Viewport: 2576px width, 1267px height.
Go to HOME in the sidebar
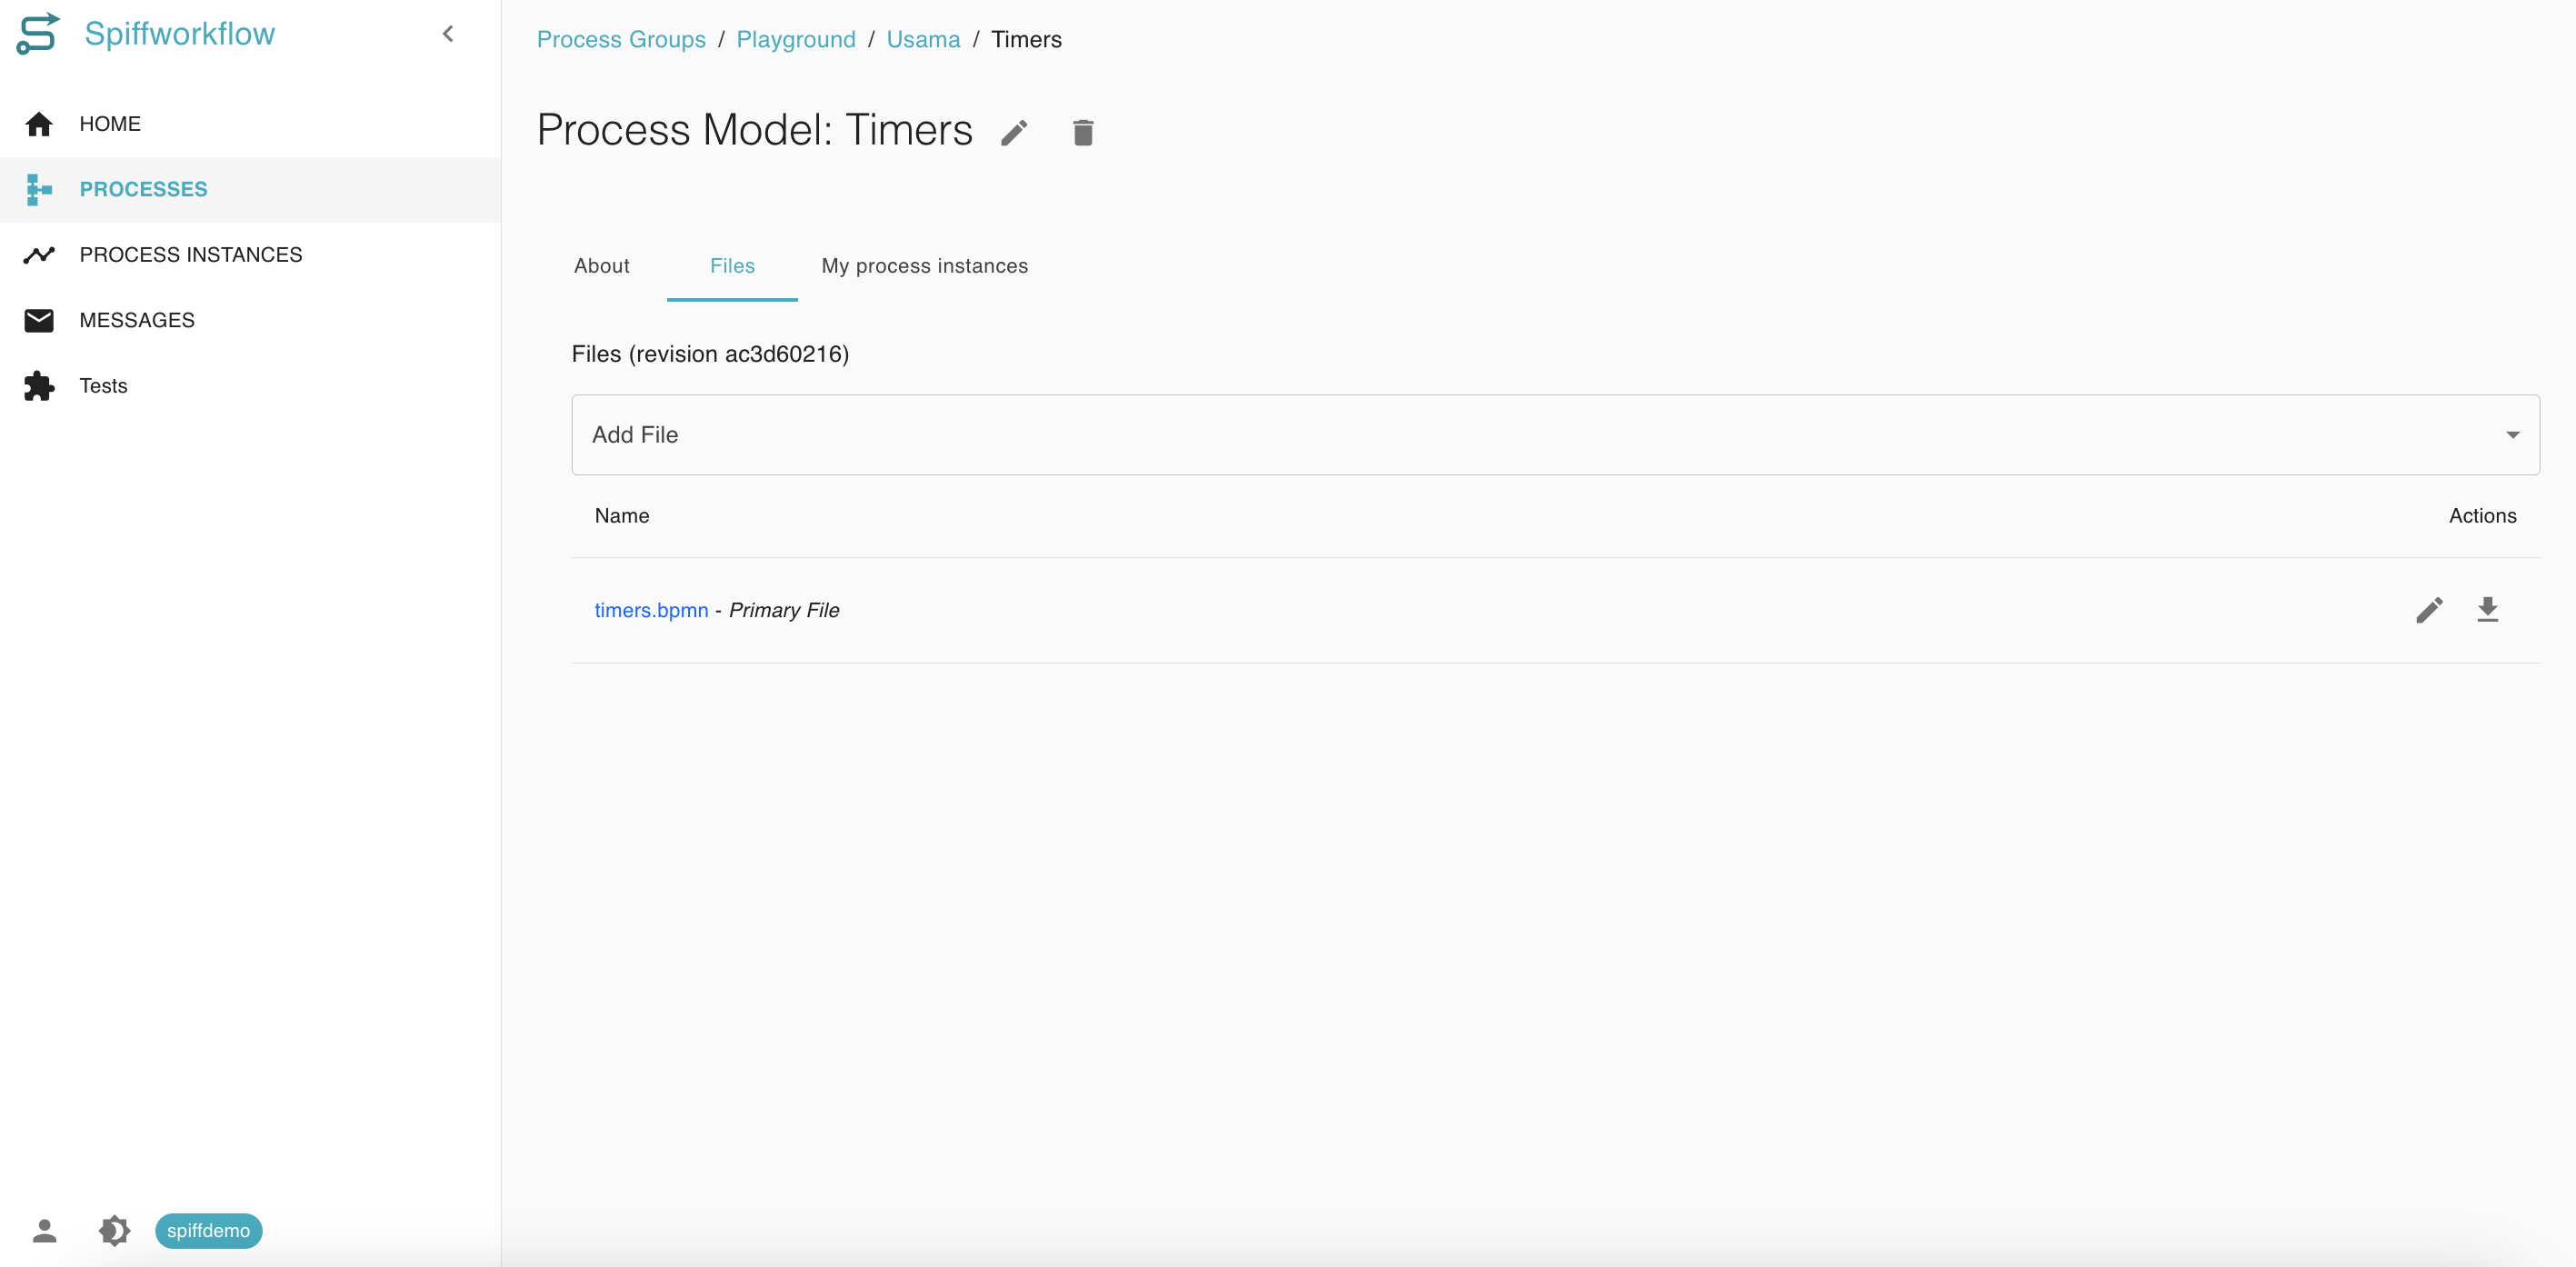coord(250,124)
